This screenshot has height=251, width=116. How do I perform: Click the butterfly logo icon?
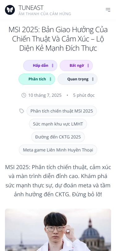[10, 10]
